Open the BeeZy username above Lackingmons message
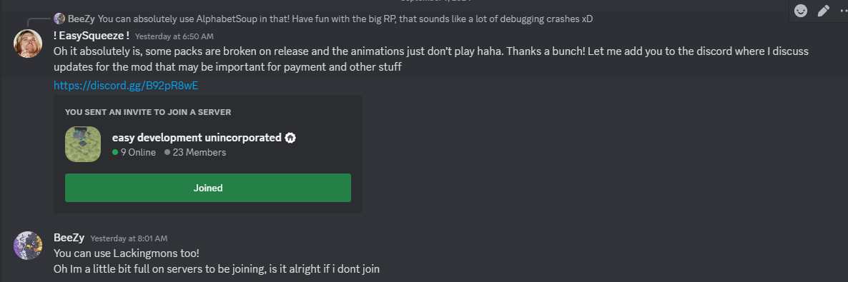This screenshot has width=848, height=282. pos(69,238)
